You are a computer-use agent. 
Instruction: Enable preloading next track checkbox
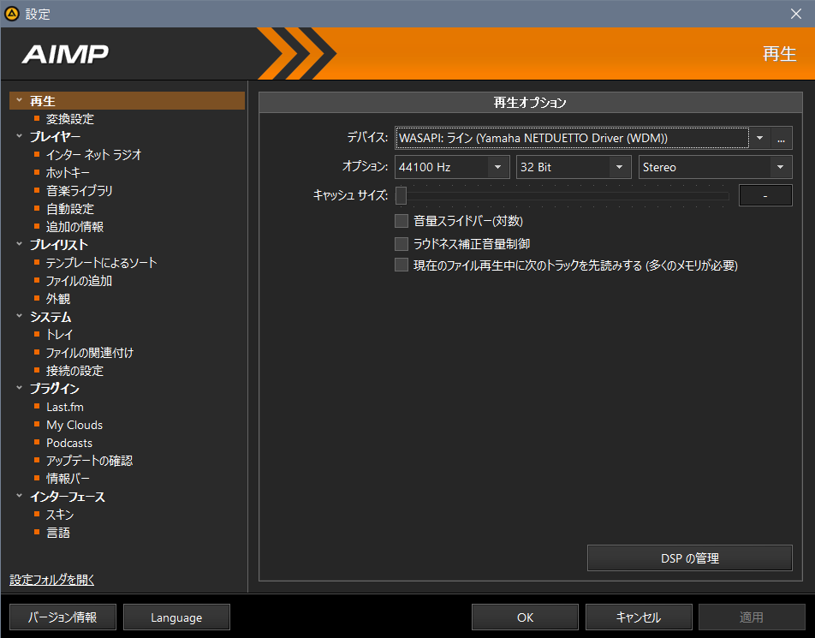pyautogui.click(x=402, y=265)
